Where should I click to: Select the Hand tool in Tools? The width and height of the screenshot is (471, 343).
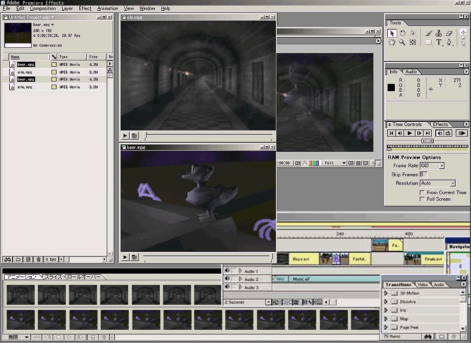[392, 42]
